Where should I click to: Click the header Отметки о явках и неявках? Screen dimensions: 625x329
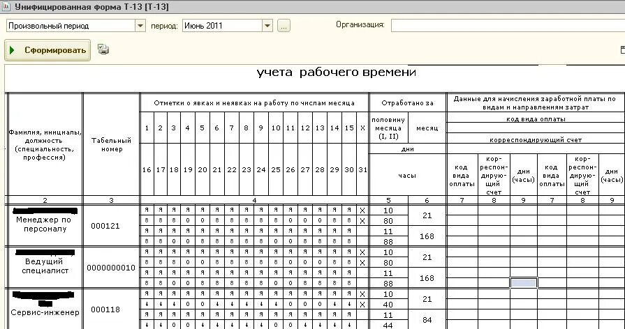pos(254,103)
